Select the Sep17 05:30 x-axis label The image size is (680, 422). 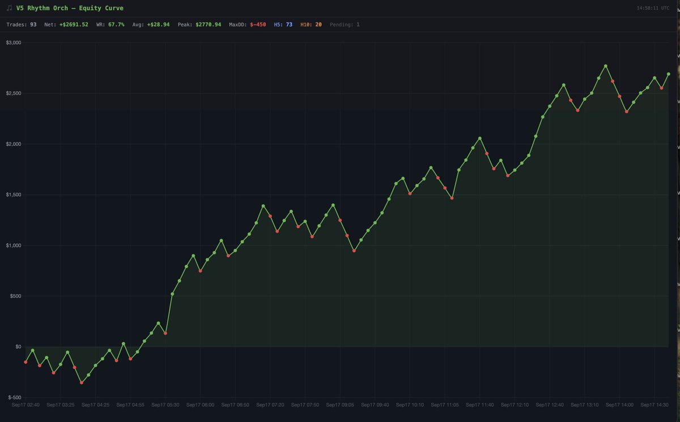point(165,405)
